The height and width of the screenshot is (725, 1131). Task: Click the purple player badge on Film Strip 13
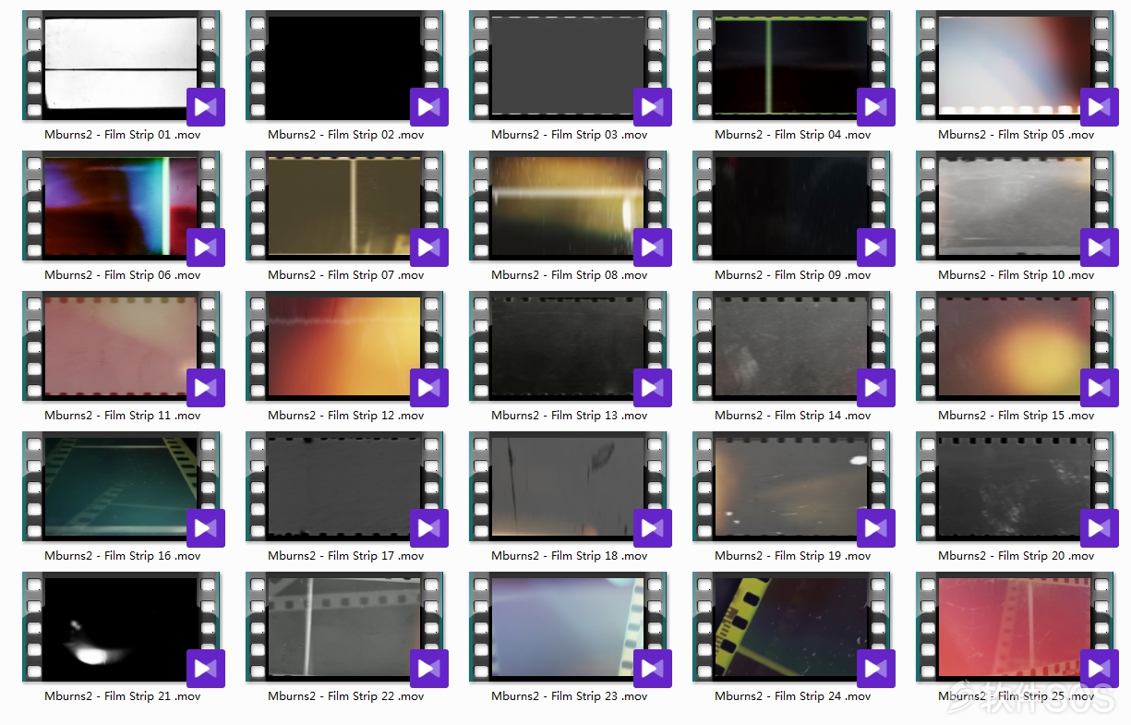point(653,388)
